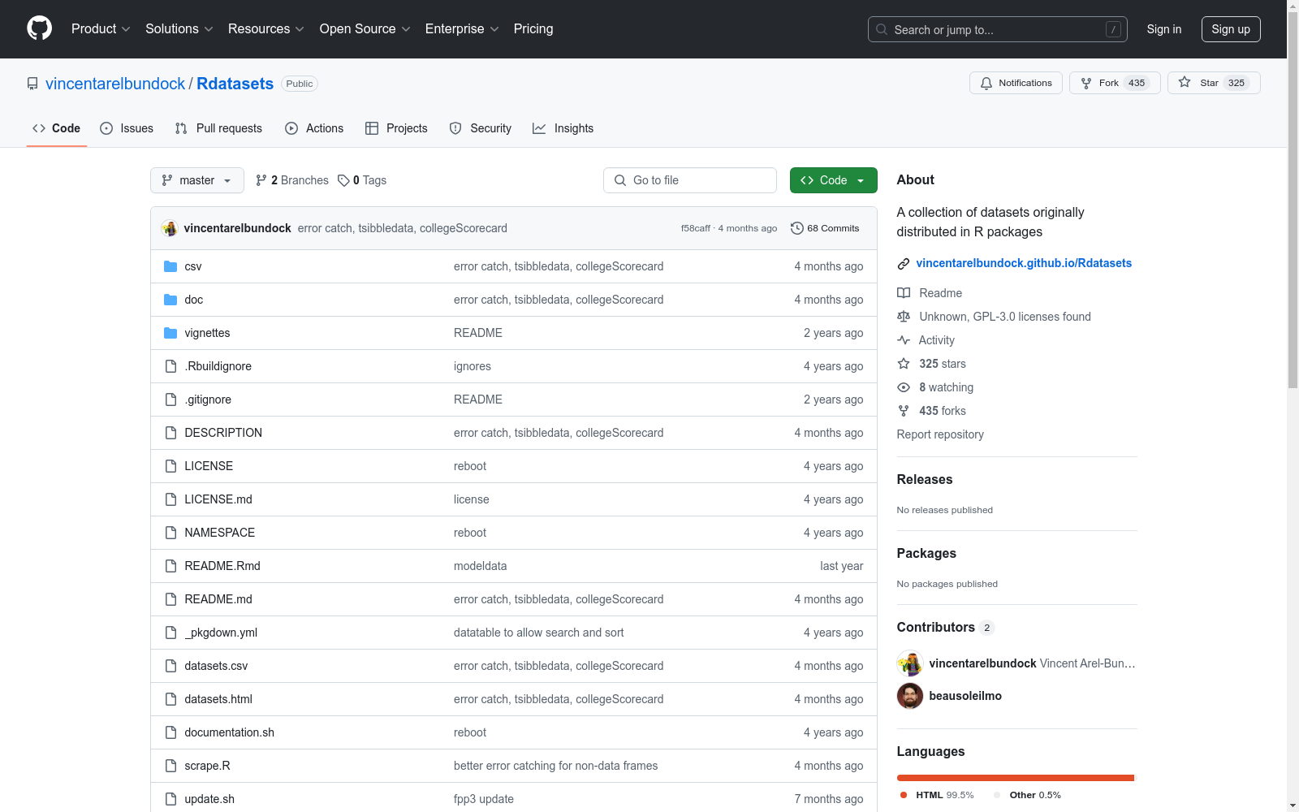Expand the Resources menu
The image size is (1299, 812).
point(266,28)
